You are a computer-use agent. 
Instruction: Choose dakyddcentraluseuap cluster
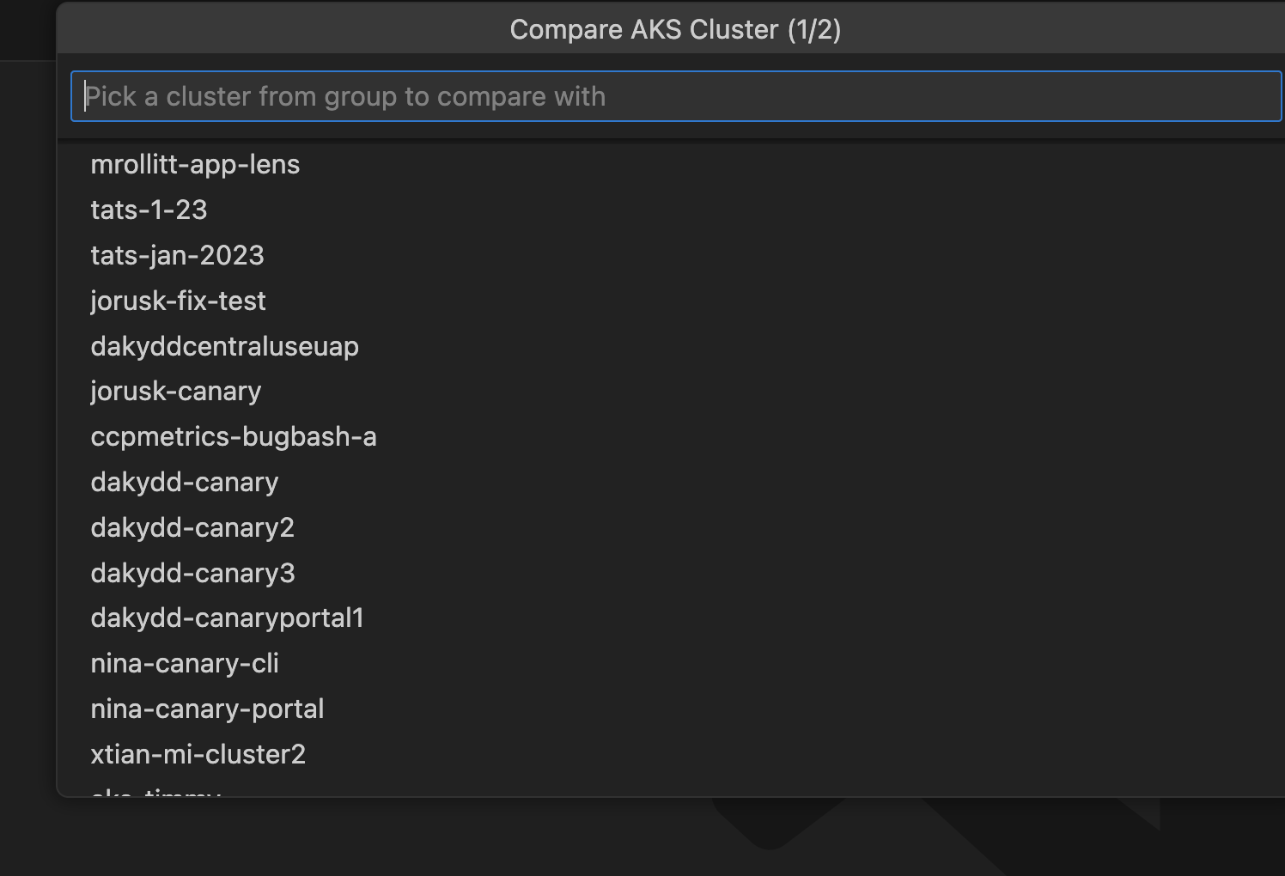(x=675, y=346)
